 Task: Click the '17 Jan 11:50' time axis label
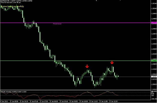coord(103,101)
